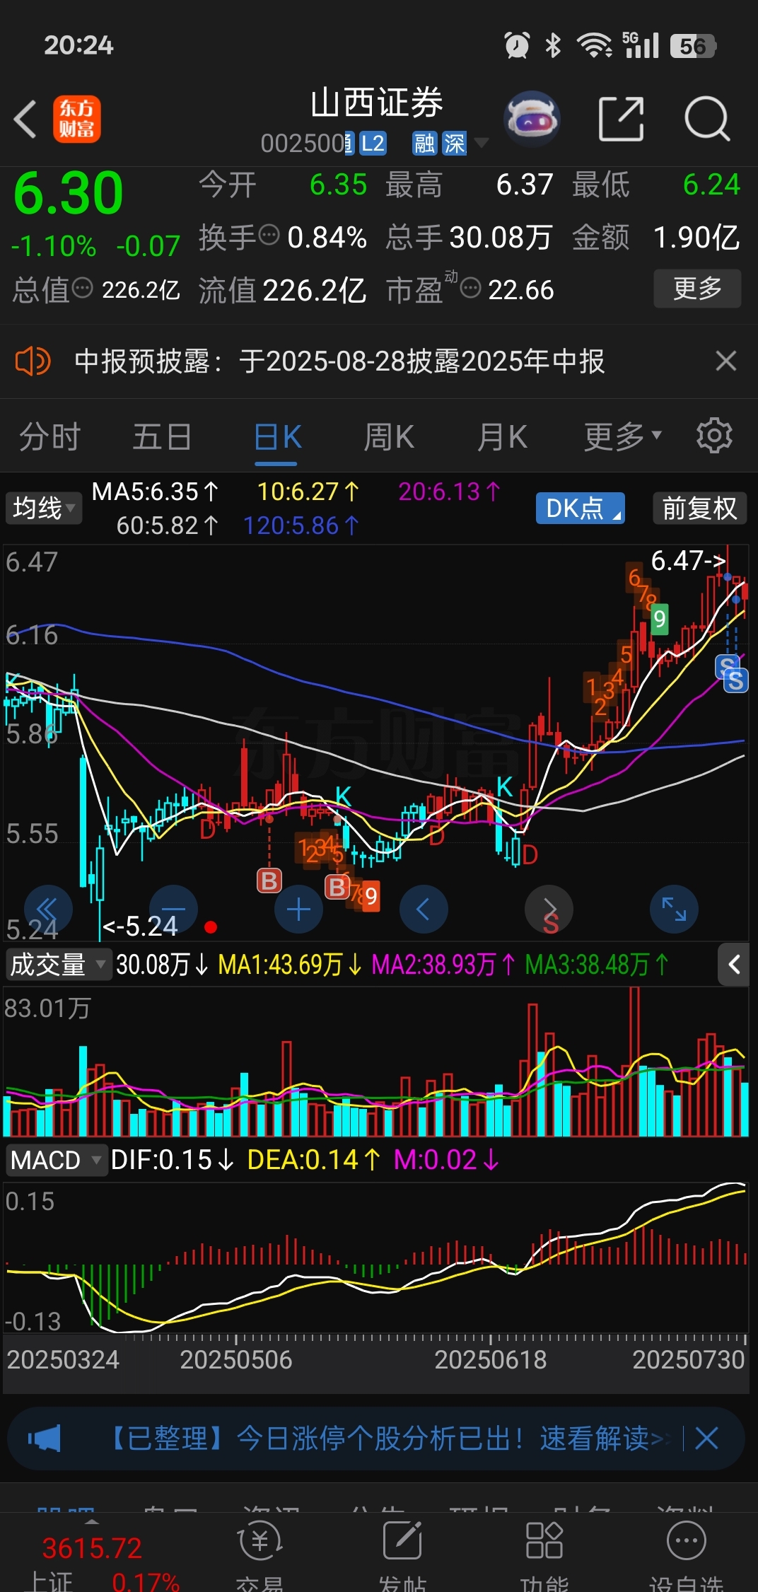Tap 更多 button for more quote data
The image size is (758, 1592).
[x=697, y=288]
